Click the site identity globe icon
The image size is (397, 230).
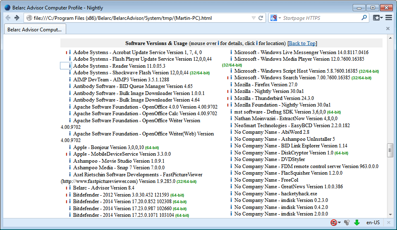(x=29, y=18)
